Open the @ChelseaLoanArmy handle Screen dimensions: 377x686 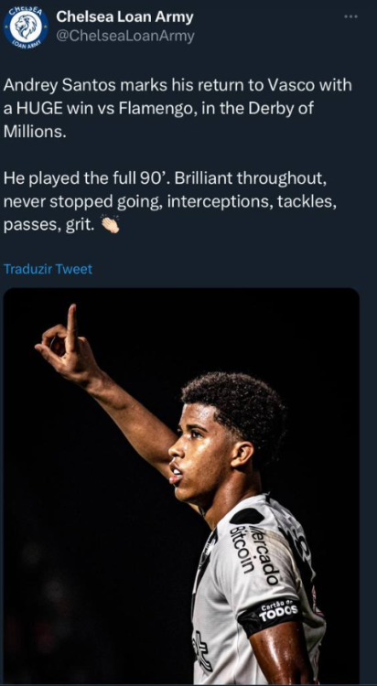point(125,37)
